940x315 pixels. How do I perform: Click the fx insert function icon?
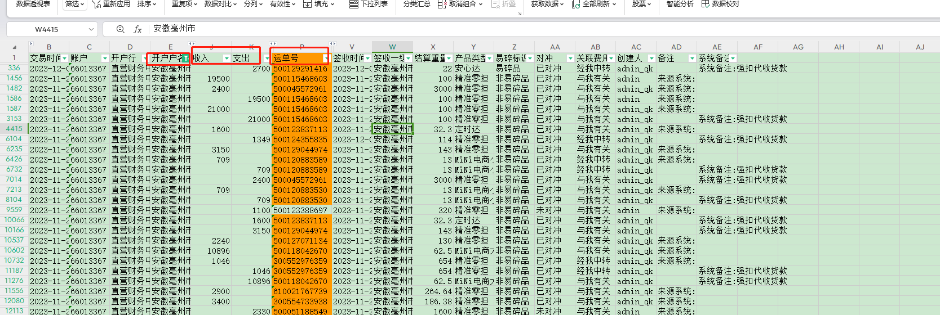point(138,29)
